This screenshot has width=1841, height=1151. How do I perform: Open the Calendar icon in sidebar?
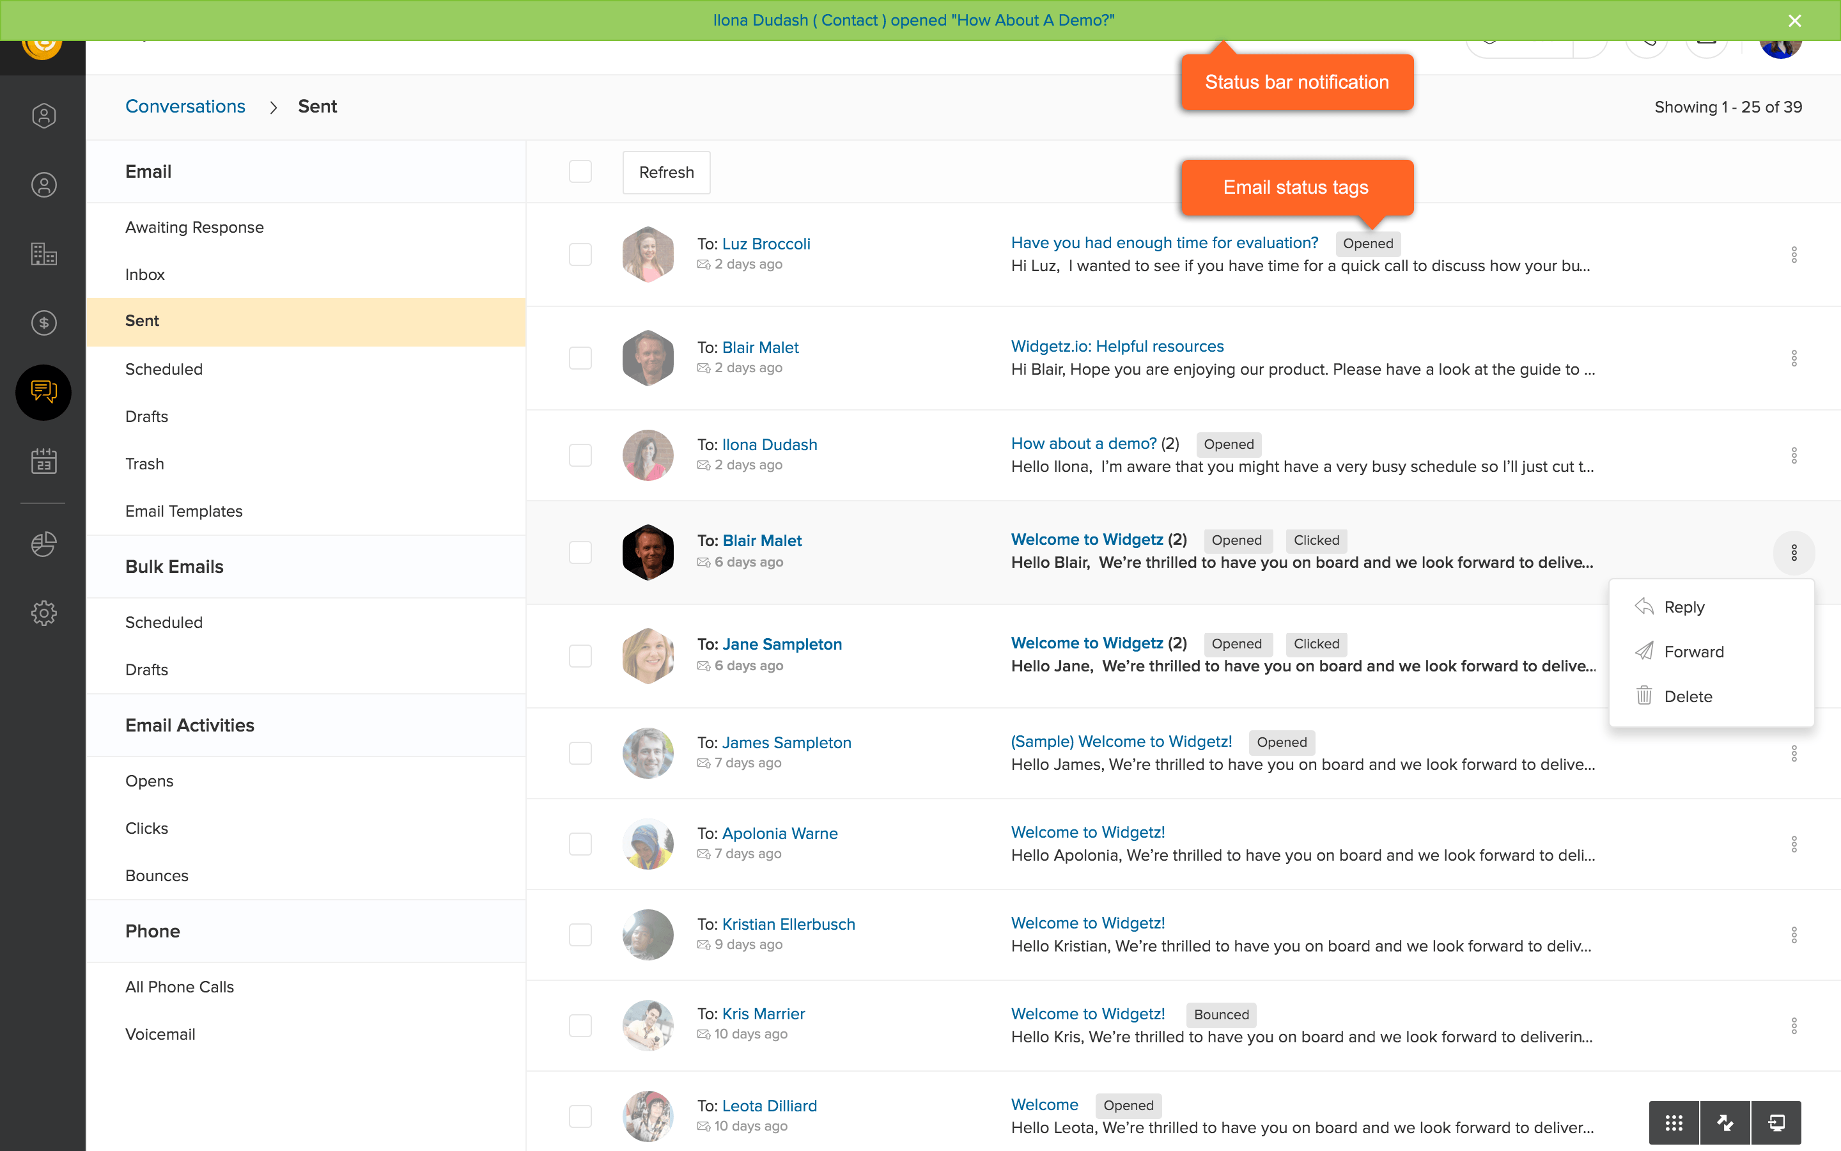(43, 460)
